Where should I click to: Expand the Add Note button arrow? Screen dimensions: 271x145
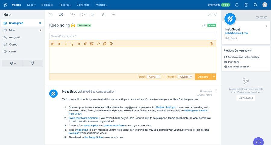tap(214, 77)
